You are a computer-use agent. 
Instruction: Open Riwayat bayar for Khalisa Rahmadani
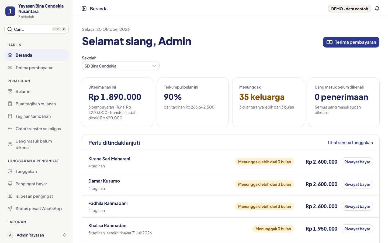pos(357,229)
